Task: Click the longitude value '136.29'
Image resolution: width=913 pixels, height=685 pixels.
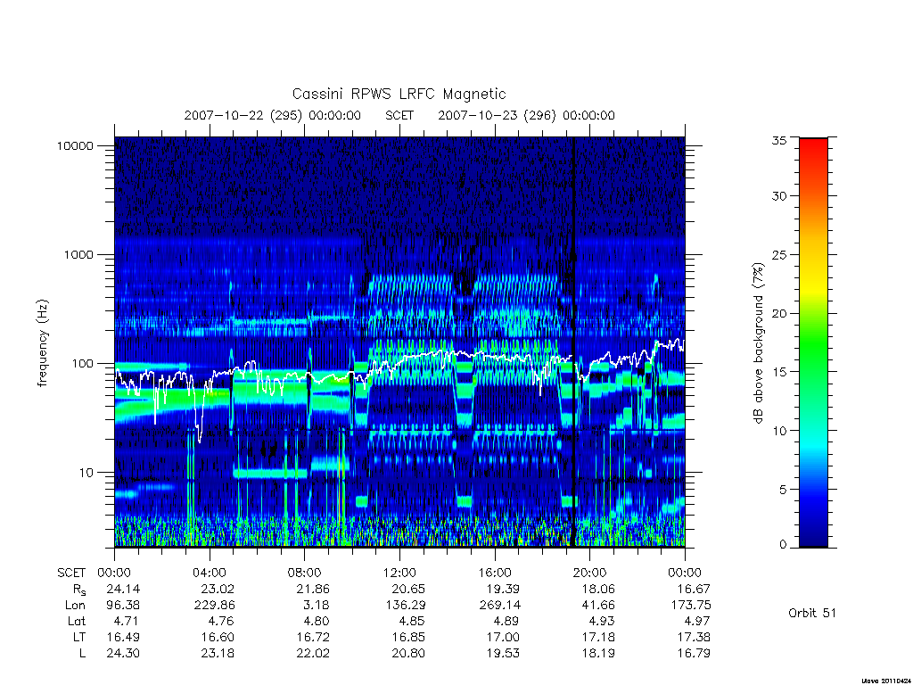Action: [405, 606]
